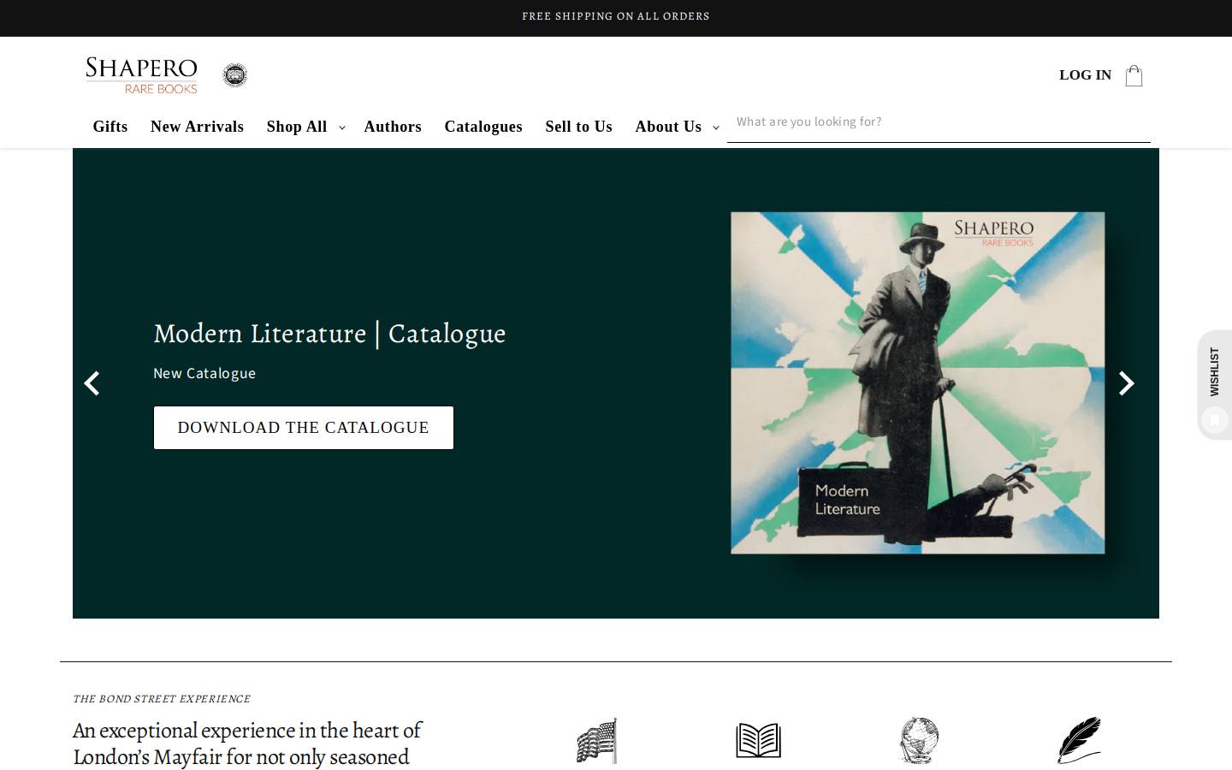Open the shopping bag cart icon
1232x770 pixels.
point(1134,75)
